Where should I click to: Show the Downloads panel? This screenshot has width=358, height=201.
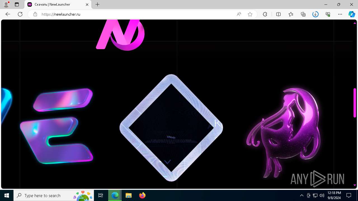(315, 14)
